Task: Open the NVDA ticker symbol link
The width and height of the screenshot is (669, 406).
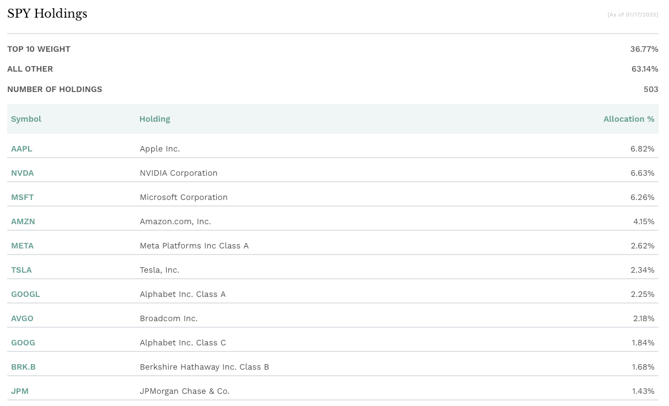Action: pyautogui.click(x=23, y=173)
